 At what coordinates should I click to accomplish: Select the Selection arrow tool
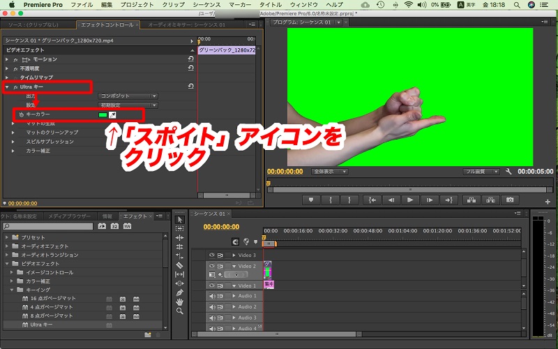point(180,219)
